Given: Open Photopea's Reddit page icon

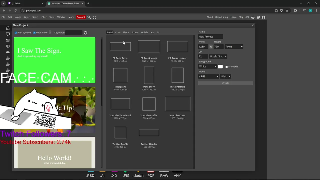Looking at the screenshot, I should pyautogui.click(x=253, y=17).
